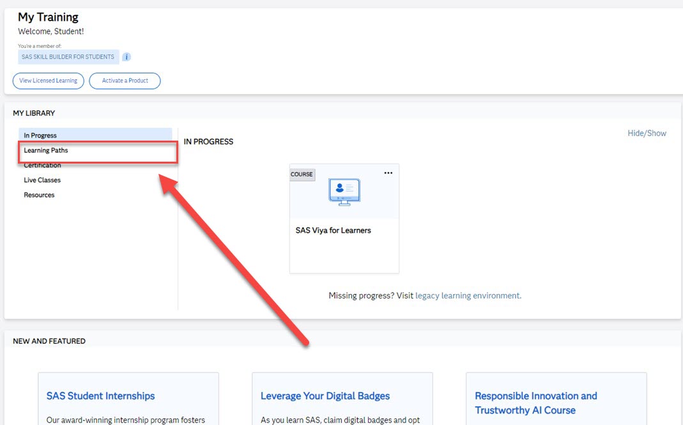
Task: Click the COURSE label on the card
Action: pyautogui.click(x=302, y=174)
